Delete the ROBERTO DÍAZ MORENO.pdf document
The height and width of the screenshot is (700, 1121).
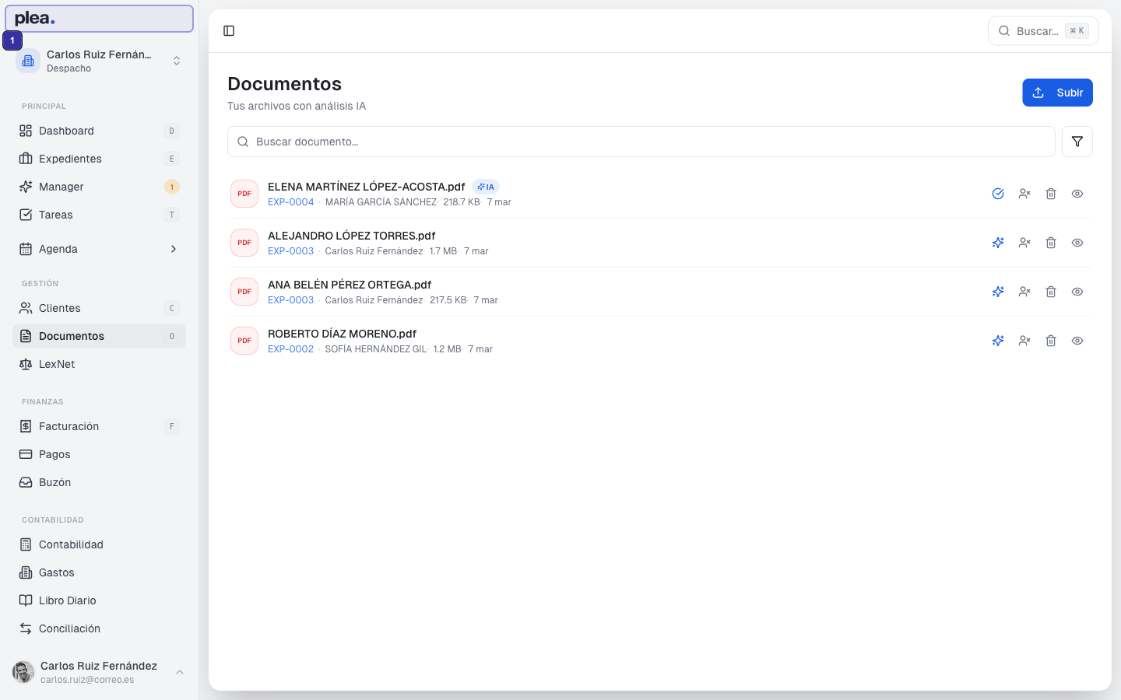pyautogui.click(x=1051, y=341)
